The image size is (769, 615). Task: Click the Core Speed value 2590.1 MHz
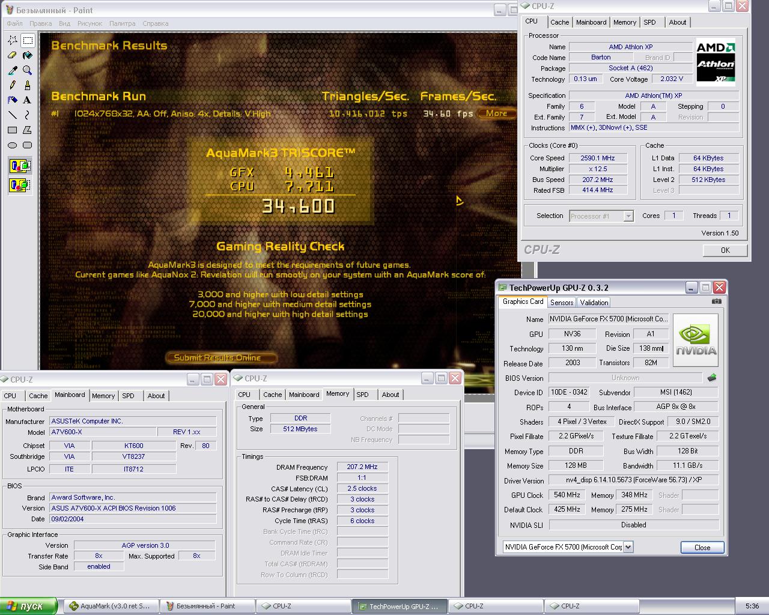tap(597, 158)
